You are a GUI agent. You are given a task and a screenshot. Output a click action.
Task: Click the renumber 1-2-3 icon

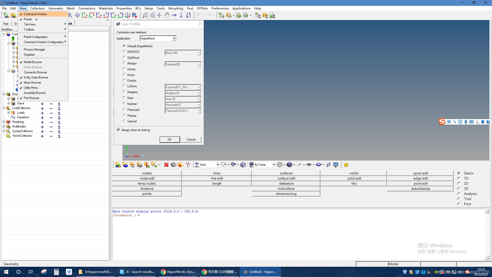pos(188,165)
